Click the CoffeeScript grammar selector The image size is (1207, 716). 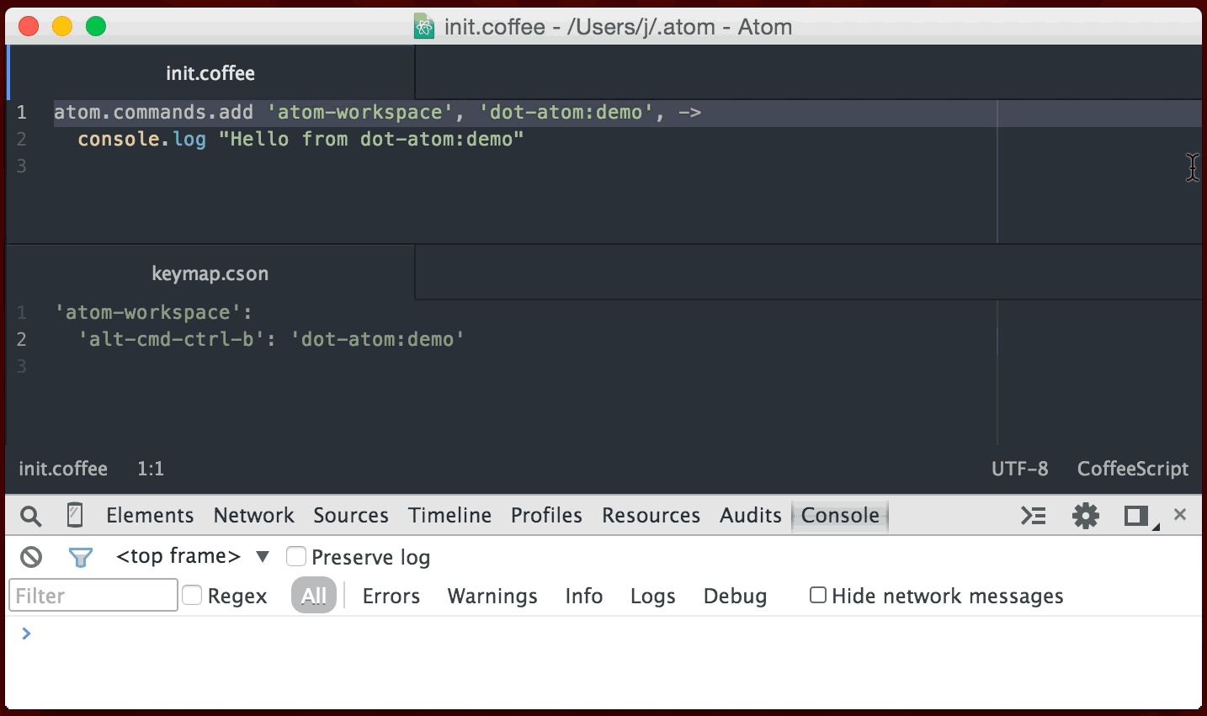coord(1133,469)
